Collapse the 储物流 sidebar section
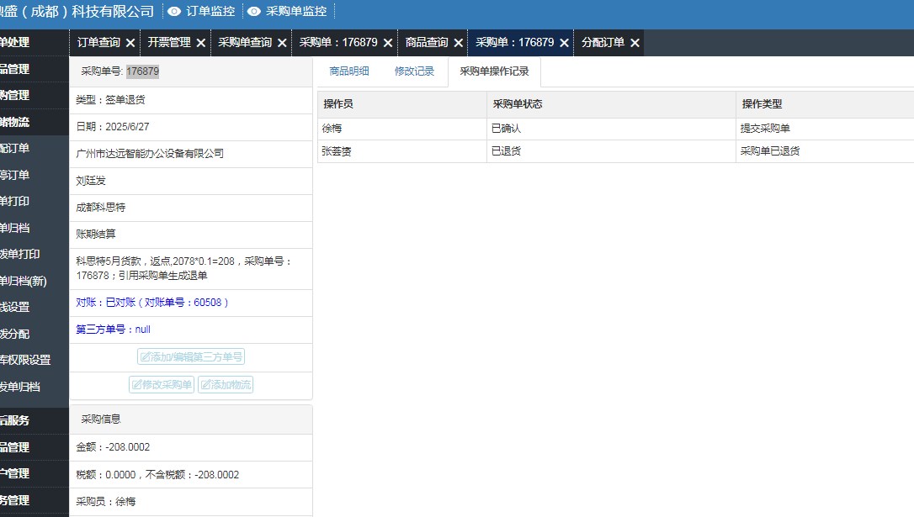This screenshot has width=914, height=517. [35, 122]
